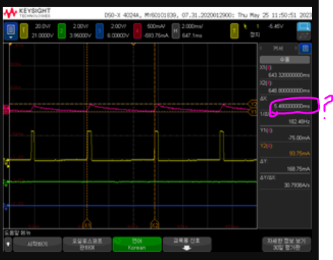This screenshot has width=333, height=260.
Task: Click the oscilloscope info softkey button
Action: click(87, 244)
